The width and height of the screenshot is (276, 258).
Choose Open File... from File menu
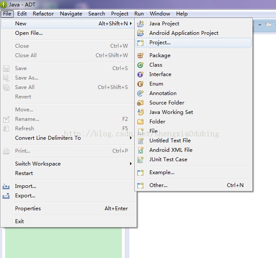68,33
